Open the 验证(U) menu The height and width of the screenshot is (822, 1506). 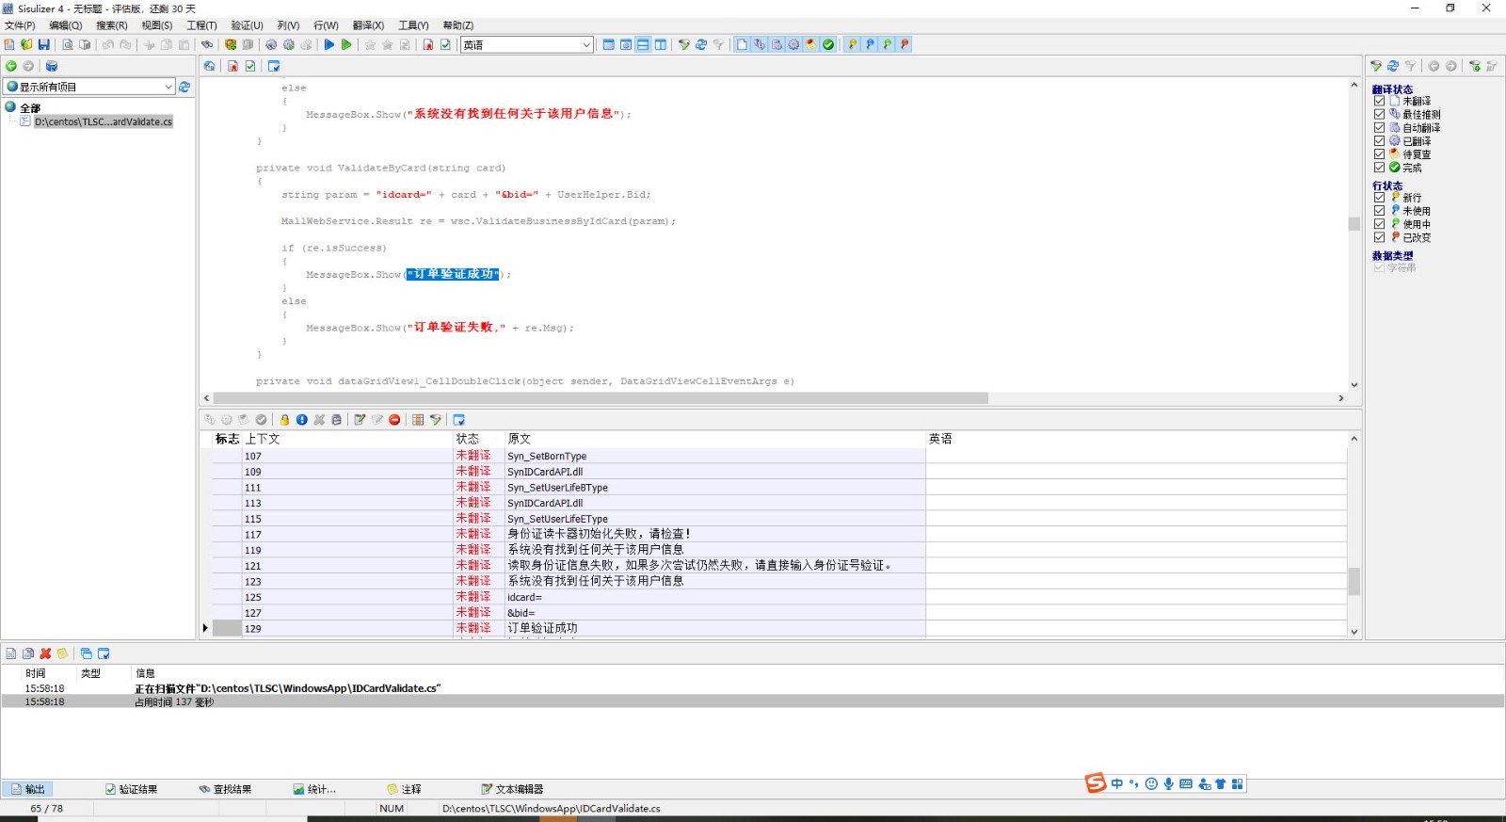247,25
